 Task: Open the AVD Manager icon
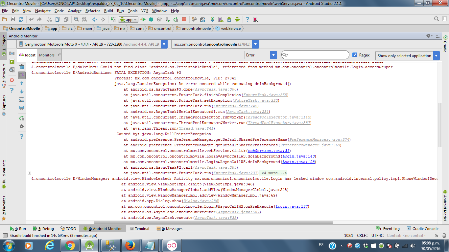pyautogui.click(x=221, y=20)
